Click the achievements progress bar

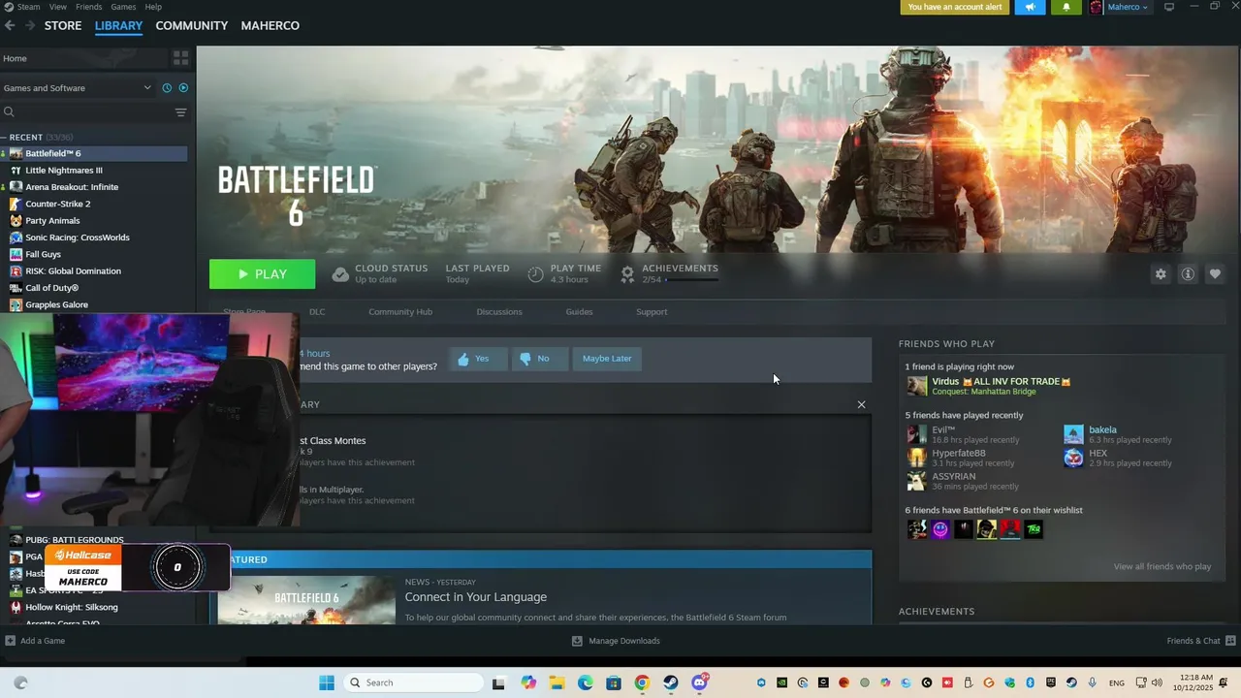click(692, 280)
